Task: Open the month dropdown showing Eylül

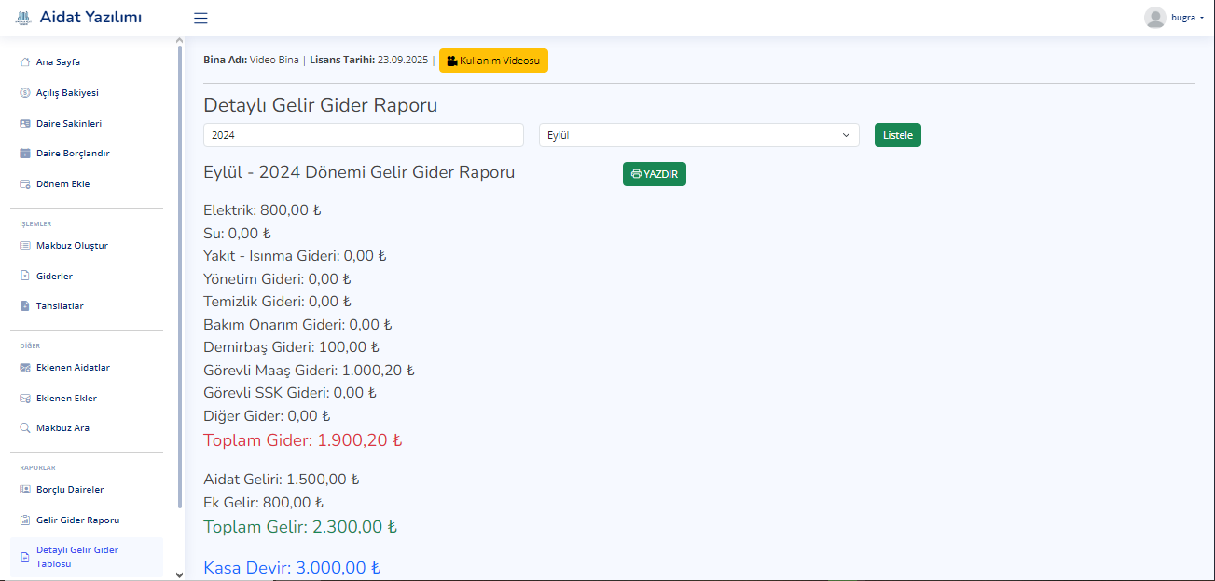Action: (698, 135)
